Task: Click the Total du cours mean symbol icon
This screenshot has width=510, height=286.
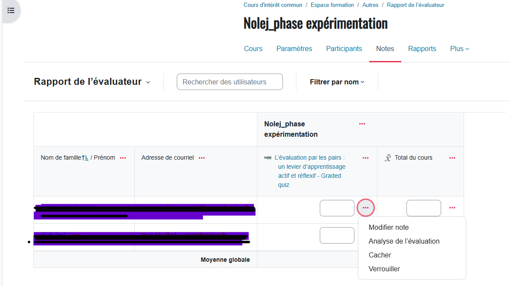Action: click(x=388, y=158)
